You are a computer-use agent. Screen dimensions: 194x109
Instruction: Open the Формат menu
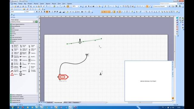(36, 4)
